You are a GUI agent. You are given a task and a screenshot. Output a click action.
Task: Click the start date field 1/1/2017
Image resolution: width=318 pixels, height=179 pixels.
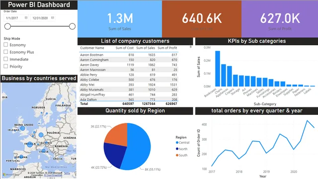click(16, 18)
